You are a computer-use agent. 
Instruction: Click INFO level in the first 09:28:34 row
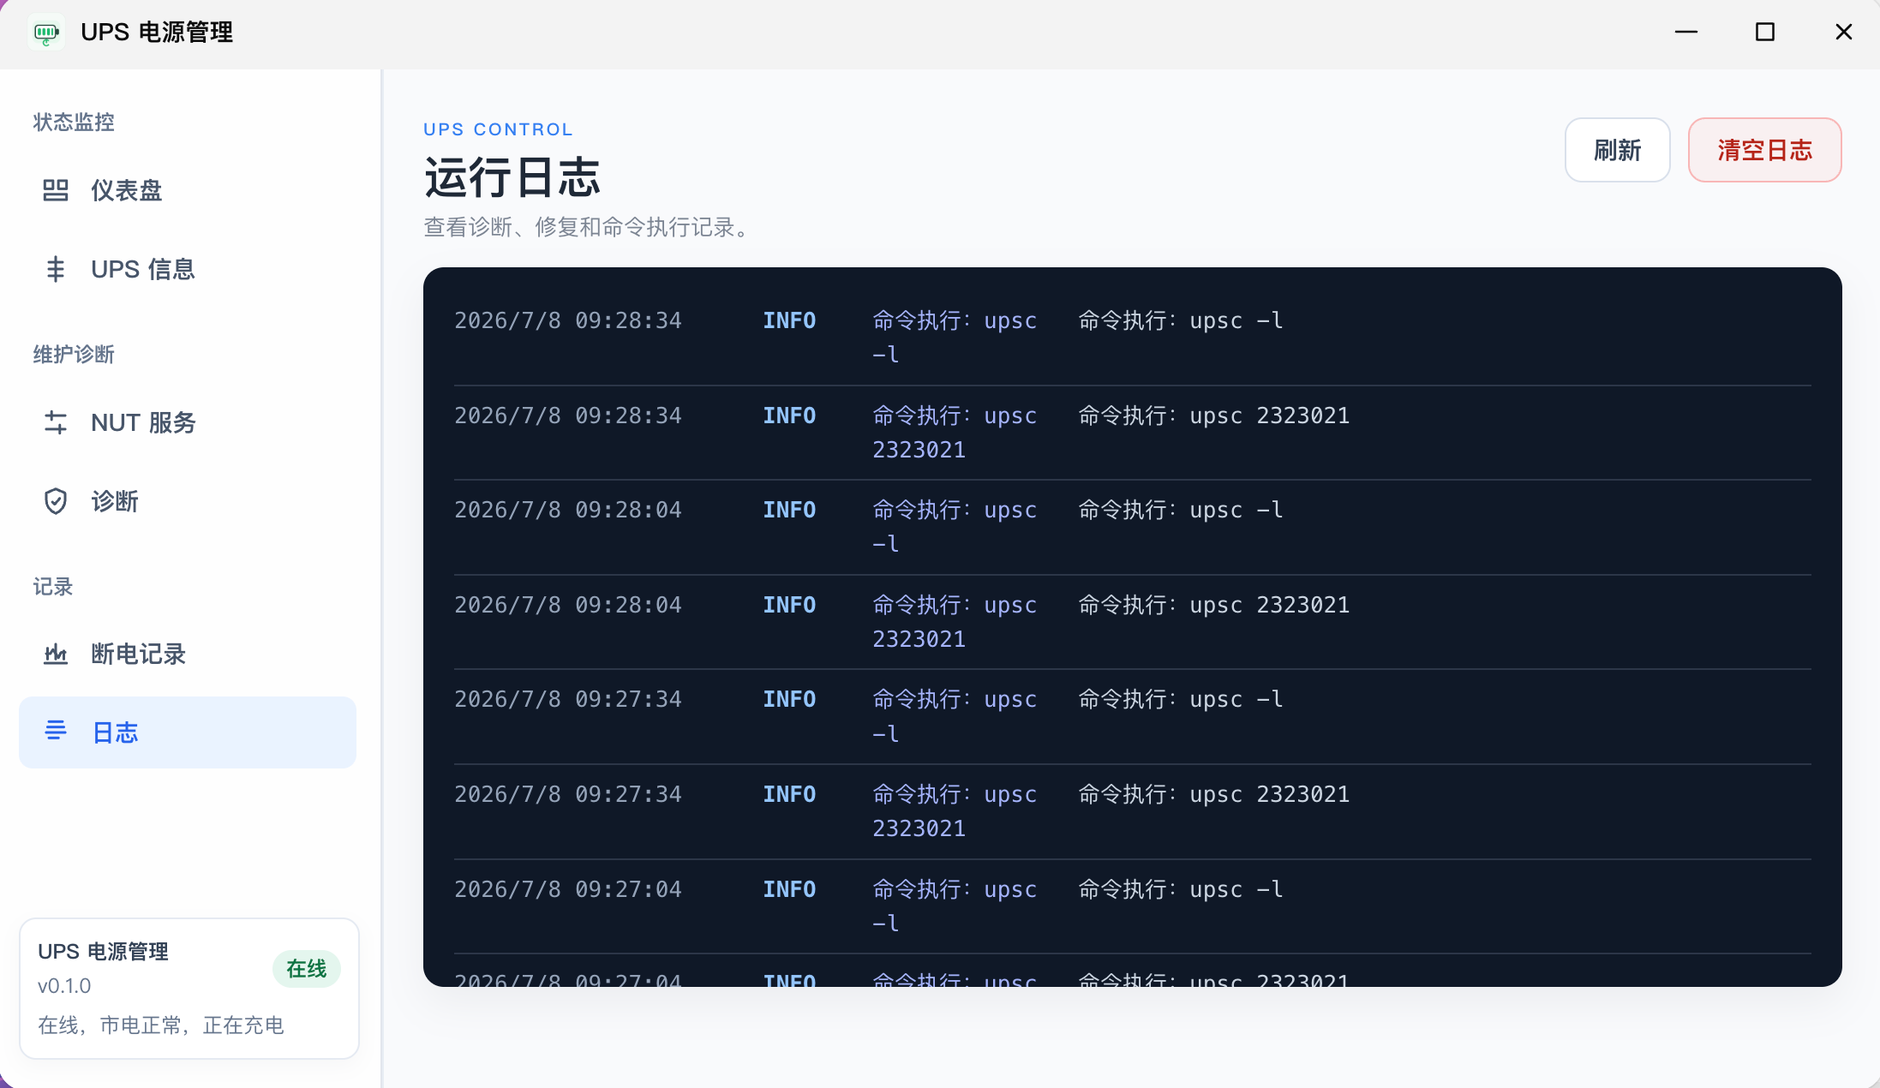click(x=789, y=320)
